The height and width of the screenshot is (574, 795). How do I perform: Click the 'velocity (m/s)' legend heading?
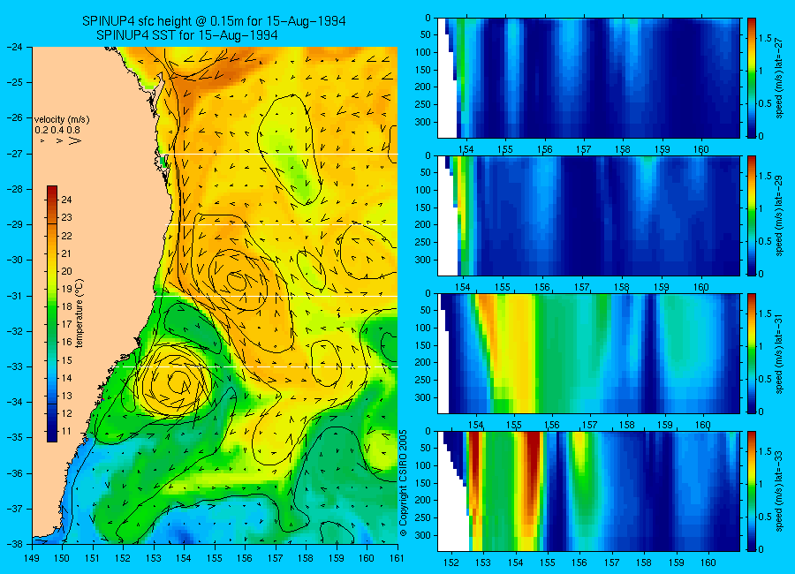[62, 120]
